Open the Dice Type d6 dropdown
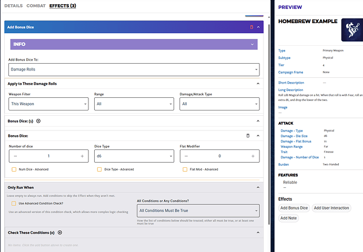This screenshot has width=363, height=252. 134,156
